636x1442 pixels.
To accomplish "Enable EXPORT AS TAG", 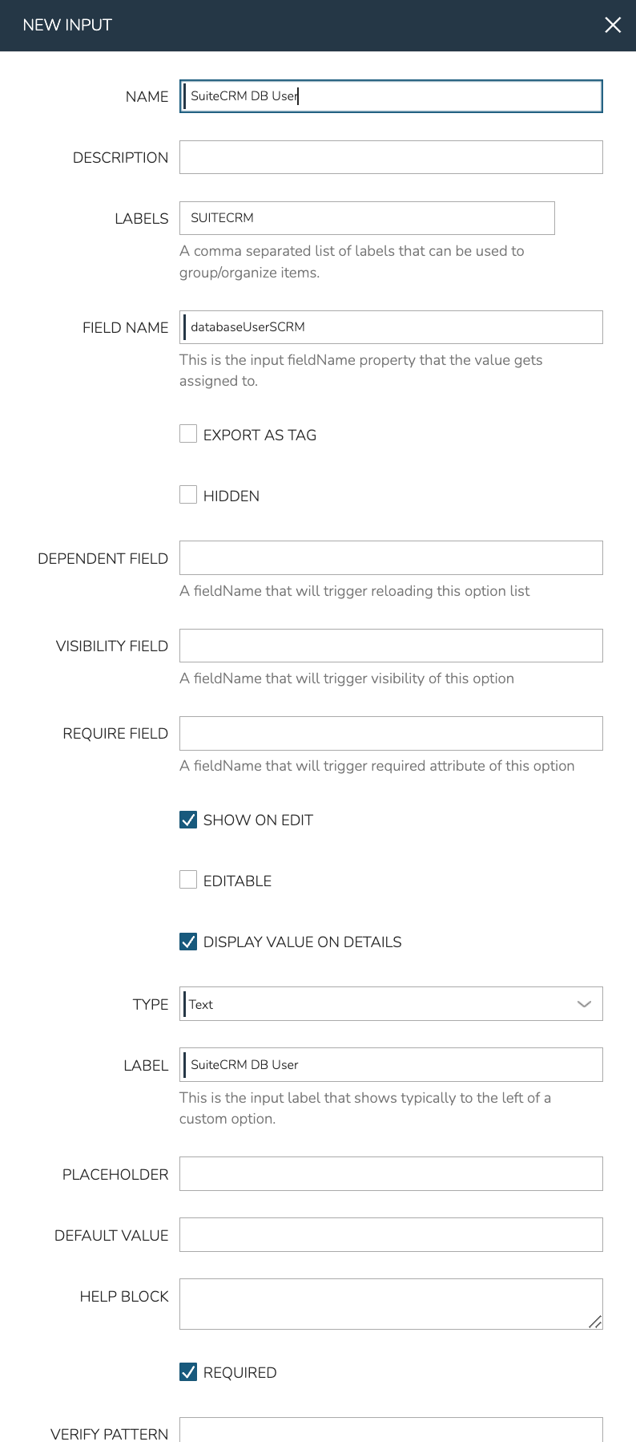I will (187, 433).
